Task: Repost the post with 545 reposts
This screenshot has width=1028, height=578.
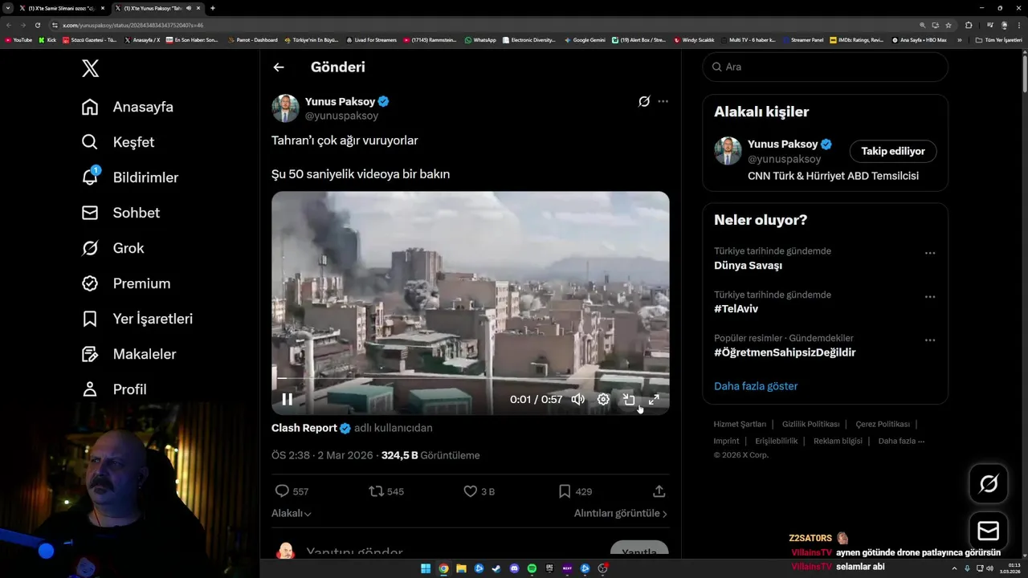Action: [386, 491]
